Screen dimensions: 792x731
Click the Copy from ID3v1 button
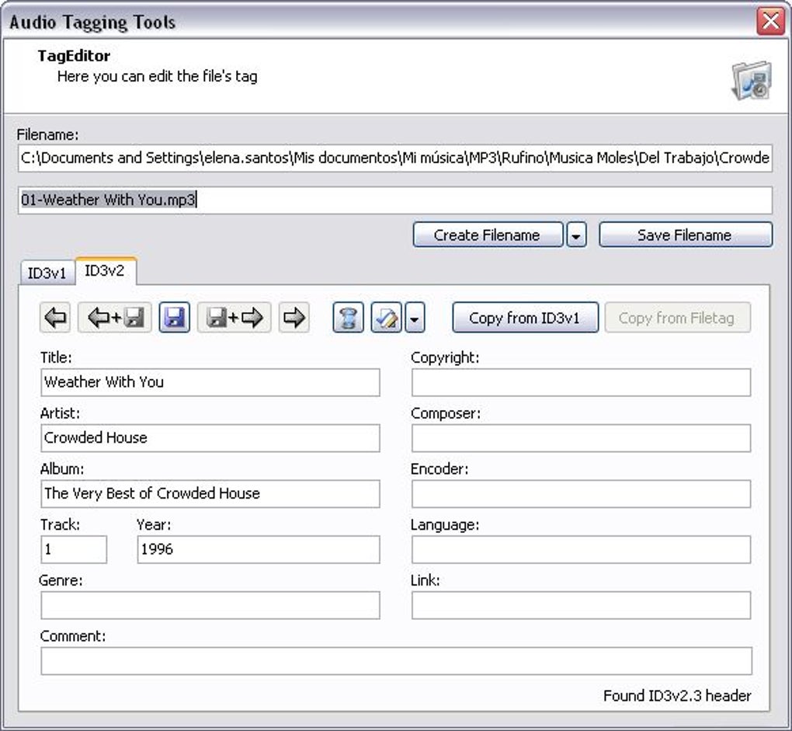tap(525, 317)
